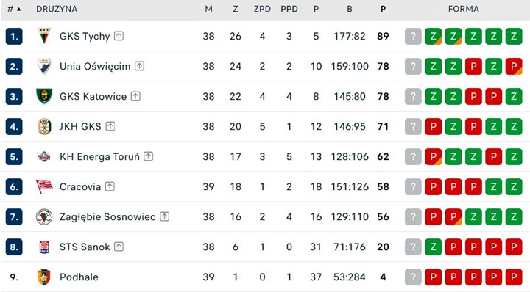Click the Podhale team crest
Screen dimensions: 530x292
44,277
